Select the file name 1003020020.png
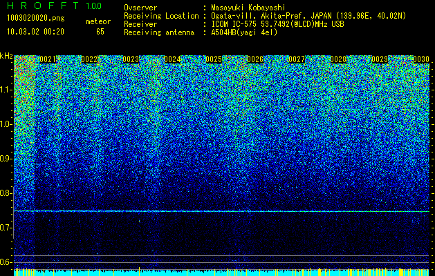The image size is (435, 276). click(x=36, y=19)
